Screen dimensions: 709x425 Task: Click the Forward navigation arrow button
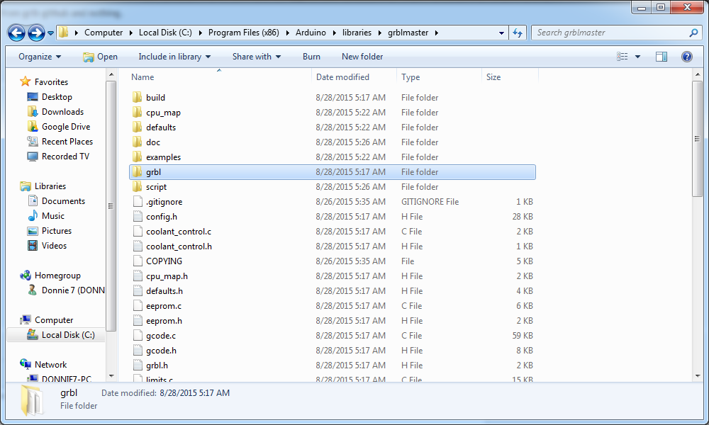click(x=36, y=33)
